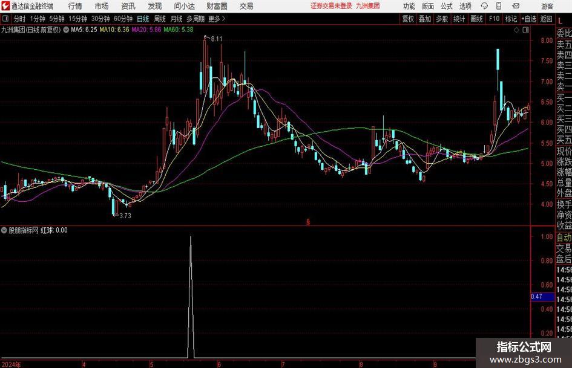Click the 2024年 date axis label
Screen dimensions: 572x368
point(12,364)
